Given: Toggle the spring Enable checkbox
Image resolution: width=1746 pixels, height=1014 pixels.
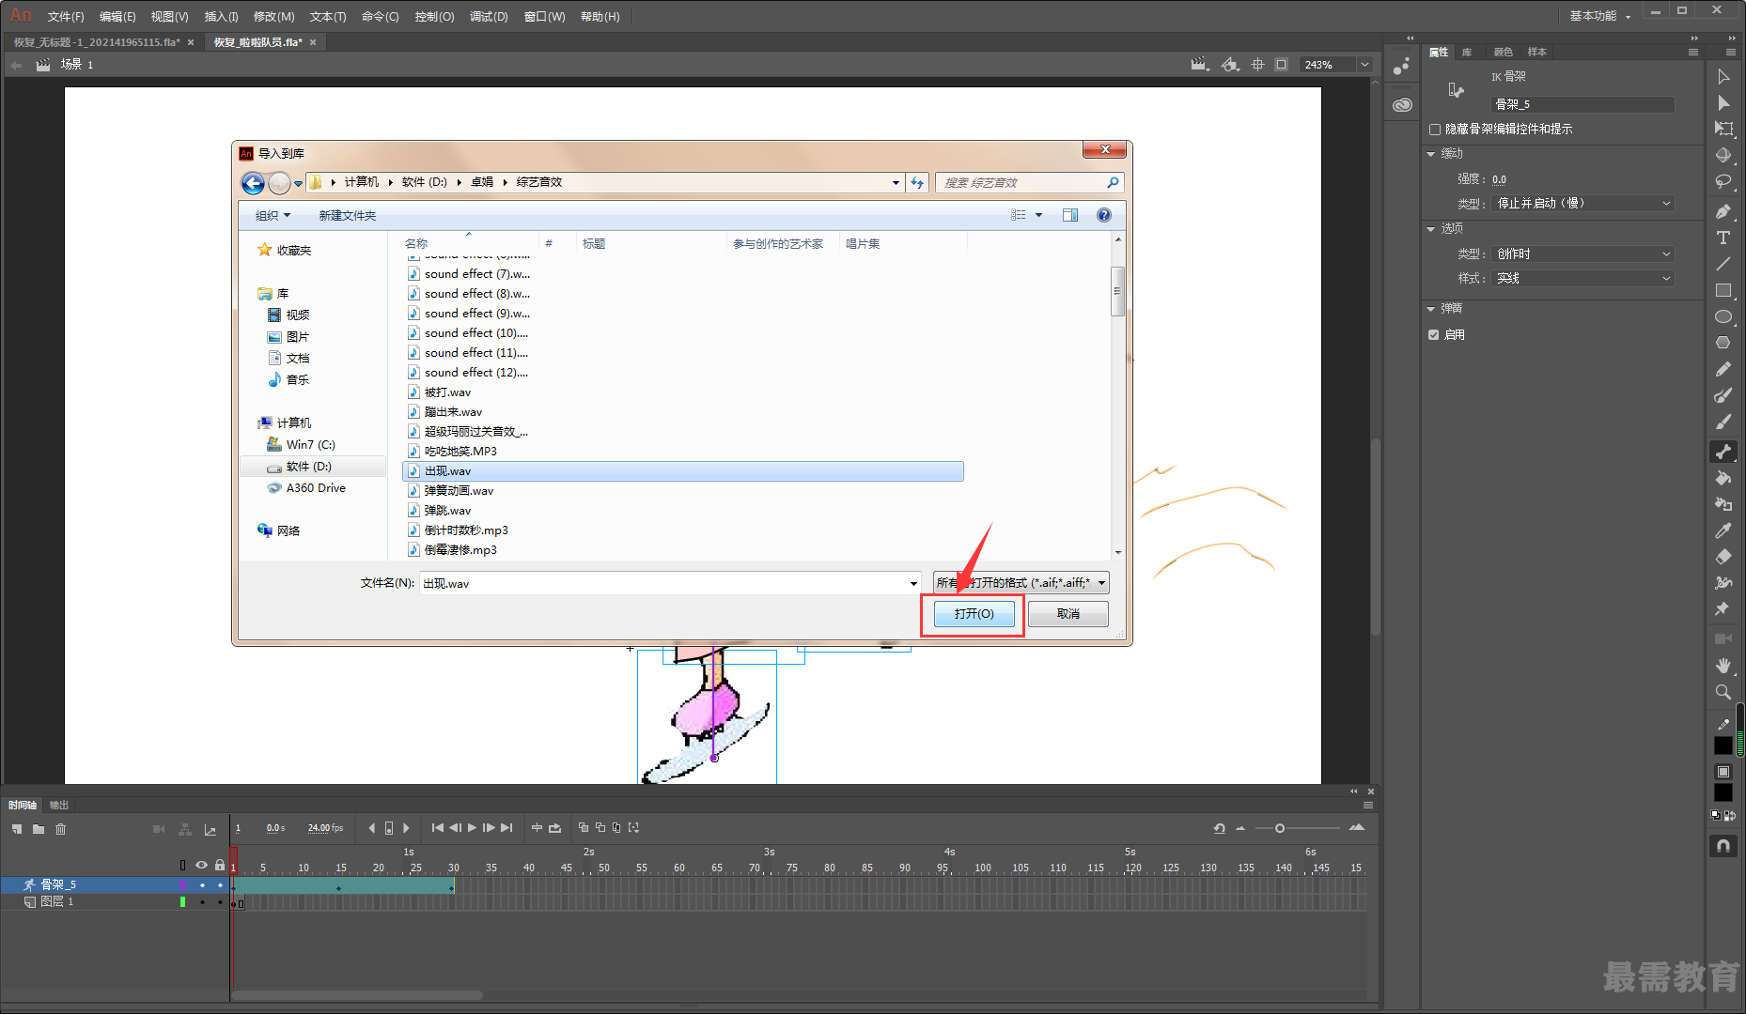Looking at the screenshot, I should pyautogui.click(x=1434, y=335).
